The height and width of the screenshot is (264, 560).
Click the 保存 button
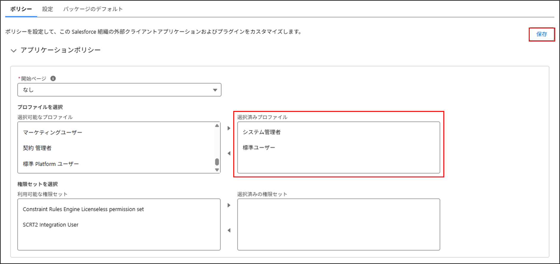point(542,34)
